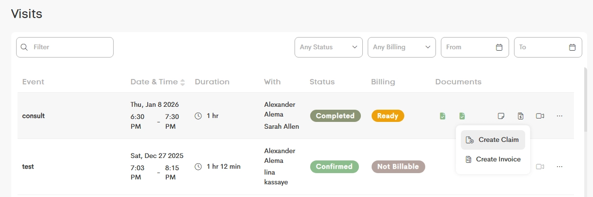Click the Confirmed status badge
The image size is (593, 197).
[334, 167]
